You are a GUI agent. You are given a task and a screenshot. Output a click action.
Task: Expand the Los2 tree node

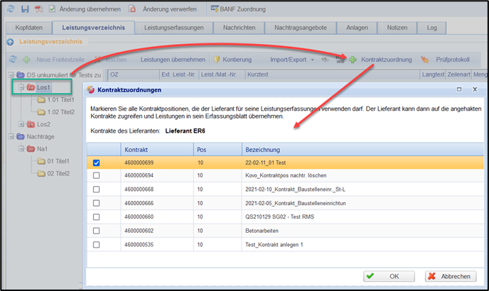point(21,124)
